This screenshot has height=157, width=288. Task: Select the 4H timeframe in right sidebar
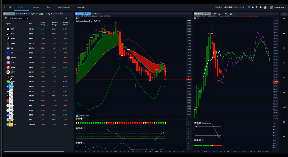pyautogui.click(x=284, y=63)
